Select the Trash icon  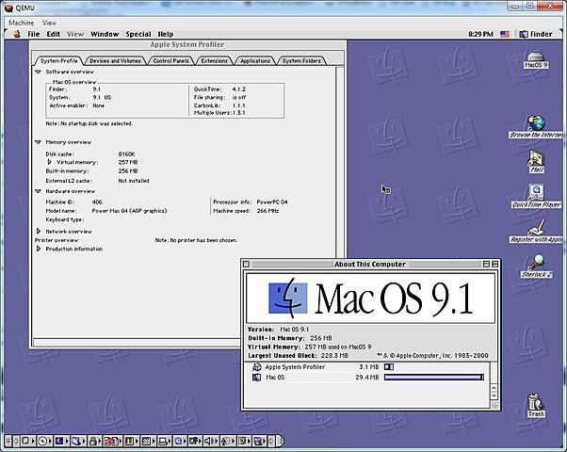click(x=536, y=405)
